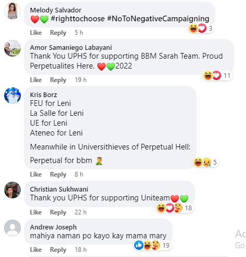Open the #NoToNegativeCampaigning hashtag
Viewport: 246px width, 257px height.
pyautogui.click(x=158, y=19)
